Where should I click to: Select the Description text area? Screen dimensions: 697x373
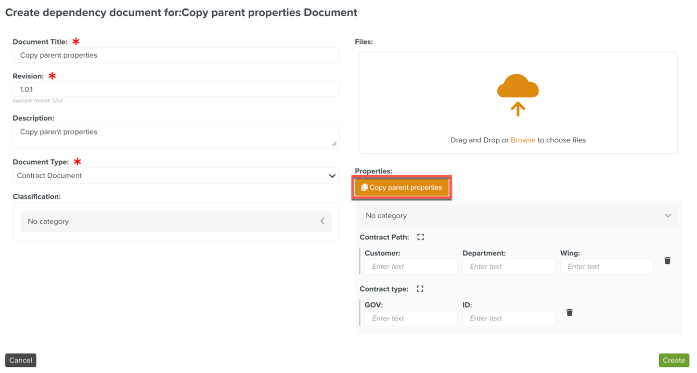pyautogui.click(x=176, y=136)
